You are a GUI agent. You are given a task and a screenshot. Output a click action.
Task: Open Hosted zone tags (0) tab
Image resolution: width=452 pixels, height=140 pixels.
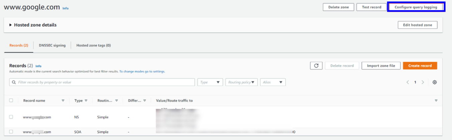(x=93, y=45)
